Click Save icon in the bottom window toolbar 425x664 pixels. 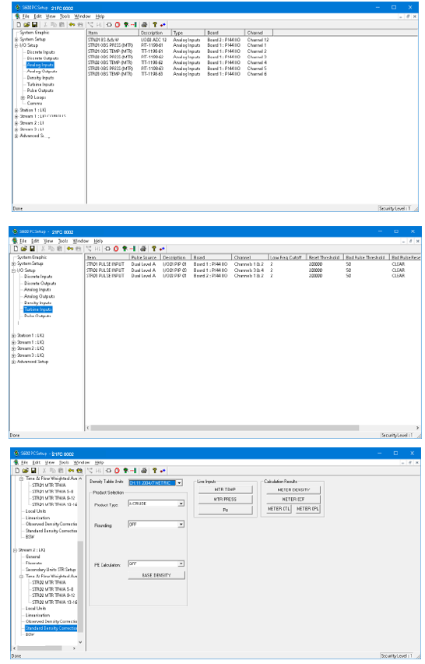[32, 471]
